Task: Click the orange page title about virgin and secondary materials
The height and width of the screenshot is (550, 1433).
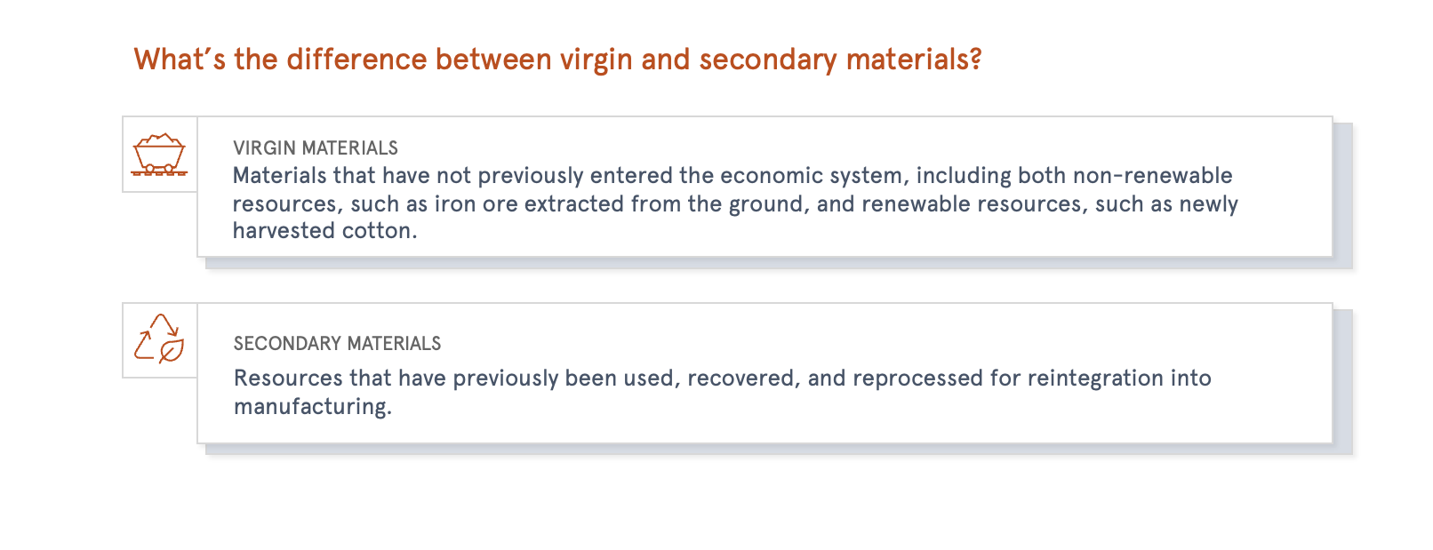Action: coord(557,60)
